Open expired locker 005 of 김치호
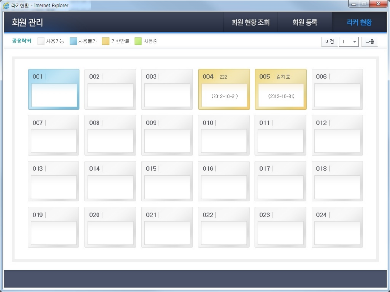Image resolution: width=390 pixels, height=292 pixels. (280, 89)
